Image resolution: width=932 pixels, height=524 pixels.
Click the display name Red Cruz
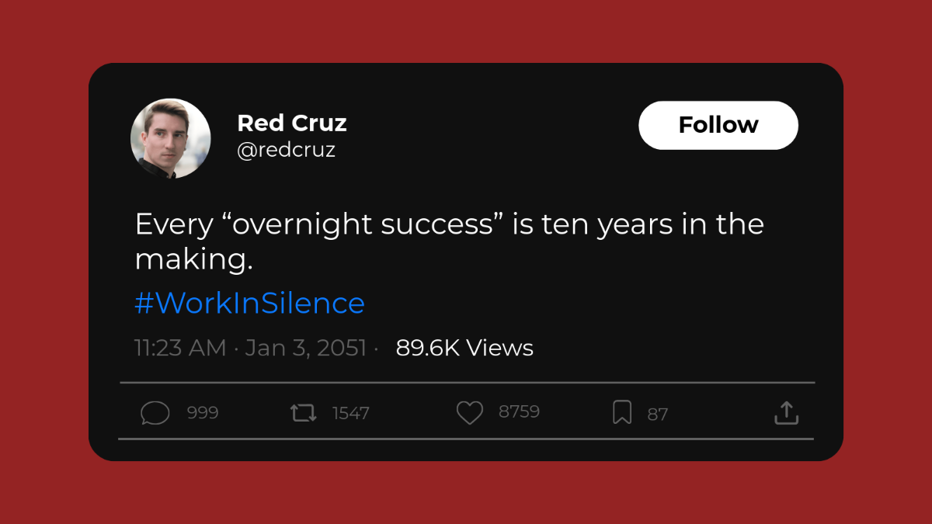[x=292, y=123]
